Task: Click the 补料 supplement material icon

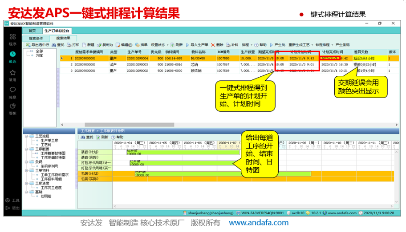Action: coord(228,45)
